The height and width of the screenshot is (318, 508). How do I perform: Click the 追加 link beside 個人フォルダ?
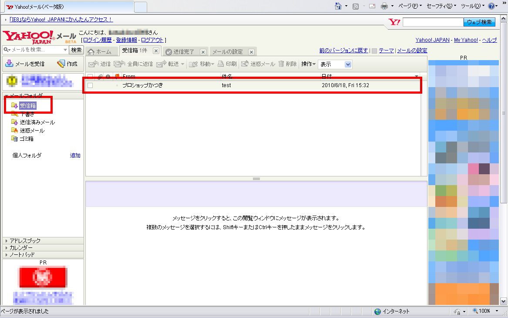point(75,155)
